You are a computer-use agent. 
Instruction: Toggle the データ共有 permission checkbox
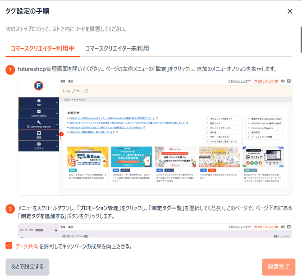click(9, 246)
